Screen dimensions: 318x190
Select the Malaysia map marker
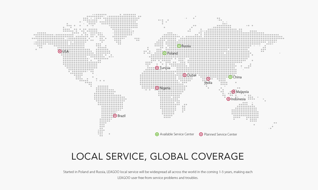click(x=233, y=92)
